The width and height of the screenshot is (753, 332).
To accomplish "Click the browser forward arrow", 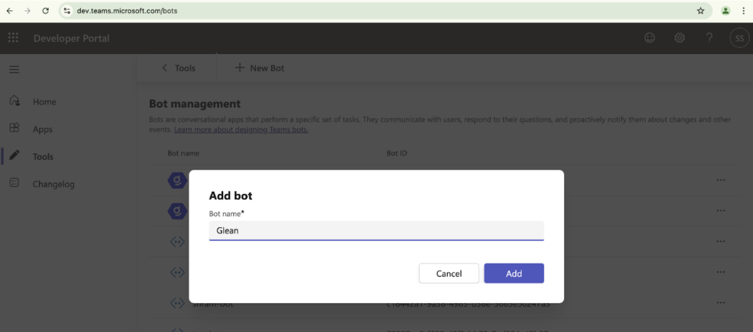I will 27,11.
